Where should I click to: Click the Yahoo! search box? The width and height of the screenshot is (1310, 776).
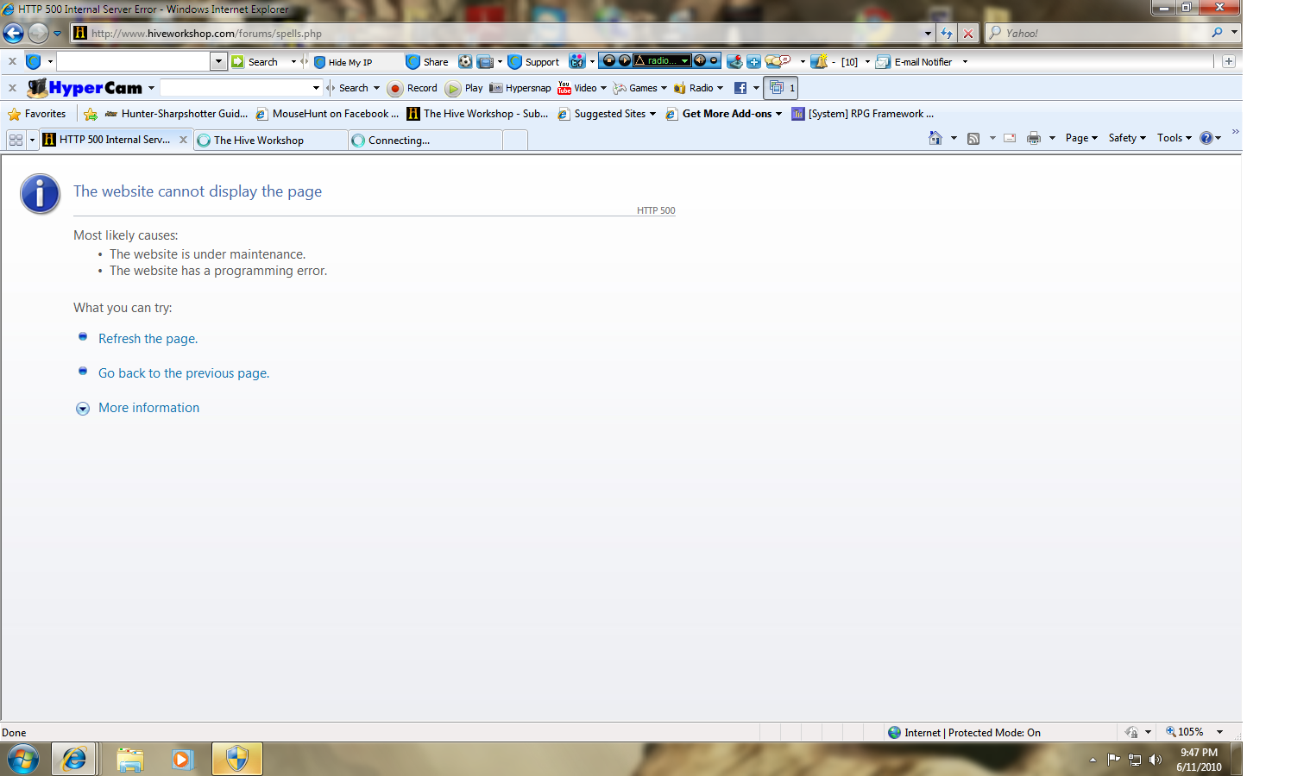[1105, 33]
